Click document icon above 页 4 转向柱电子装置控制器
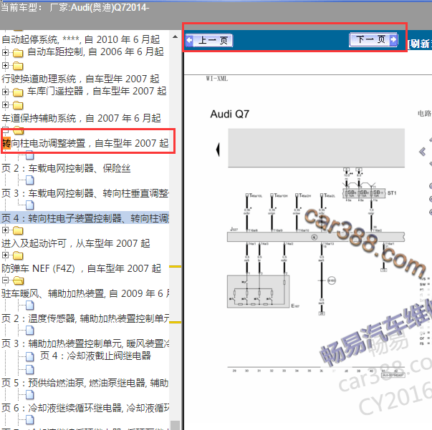This screenshot has width=432, height=430. coord(30,205)
